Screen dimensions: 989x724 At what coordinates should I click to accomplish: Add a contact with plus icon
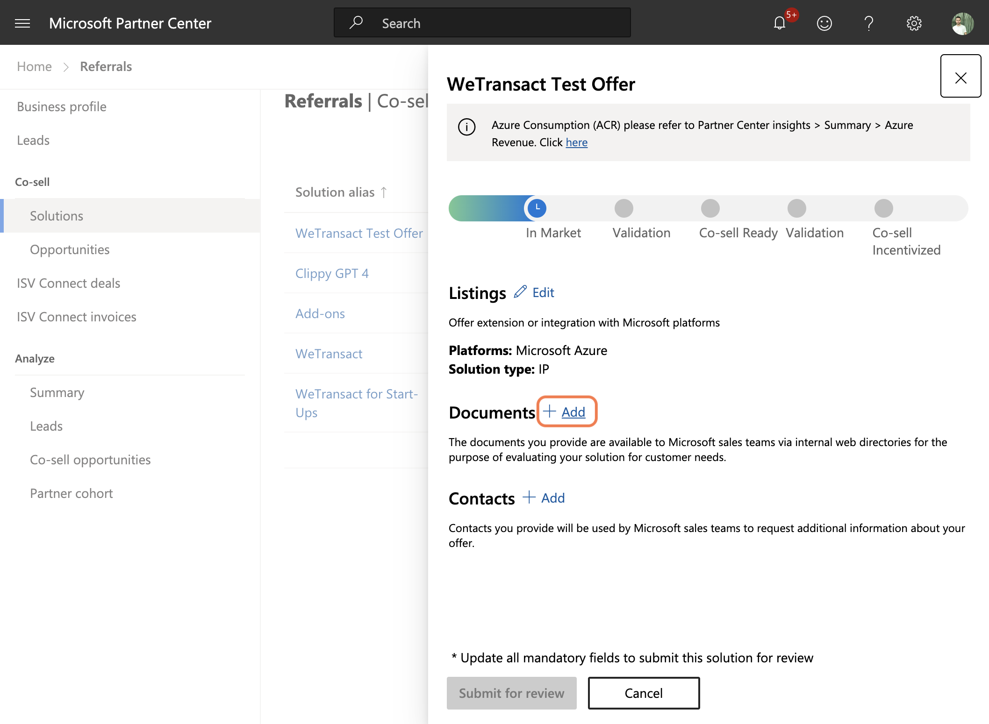coord(544,498)
